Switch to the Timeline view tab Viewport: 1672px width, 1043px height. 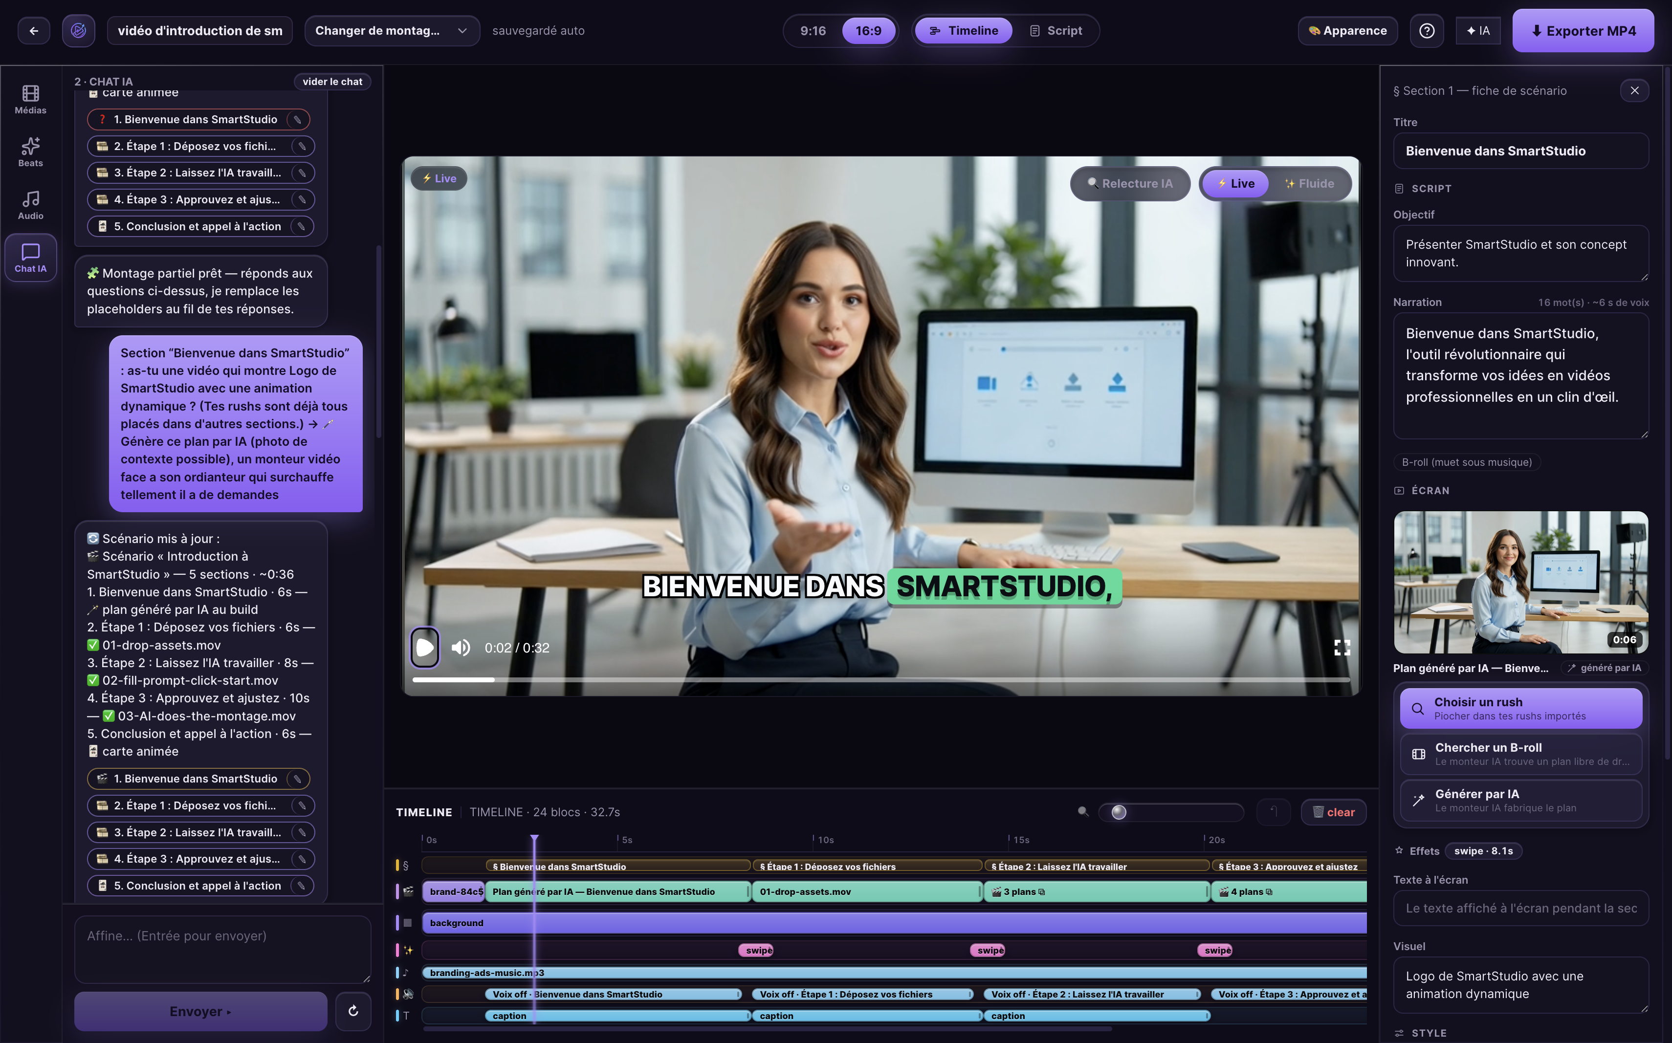[963, 30]
